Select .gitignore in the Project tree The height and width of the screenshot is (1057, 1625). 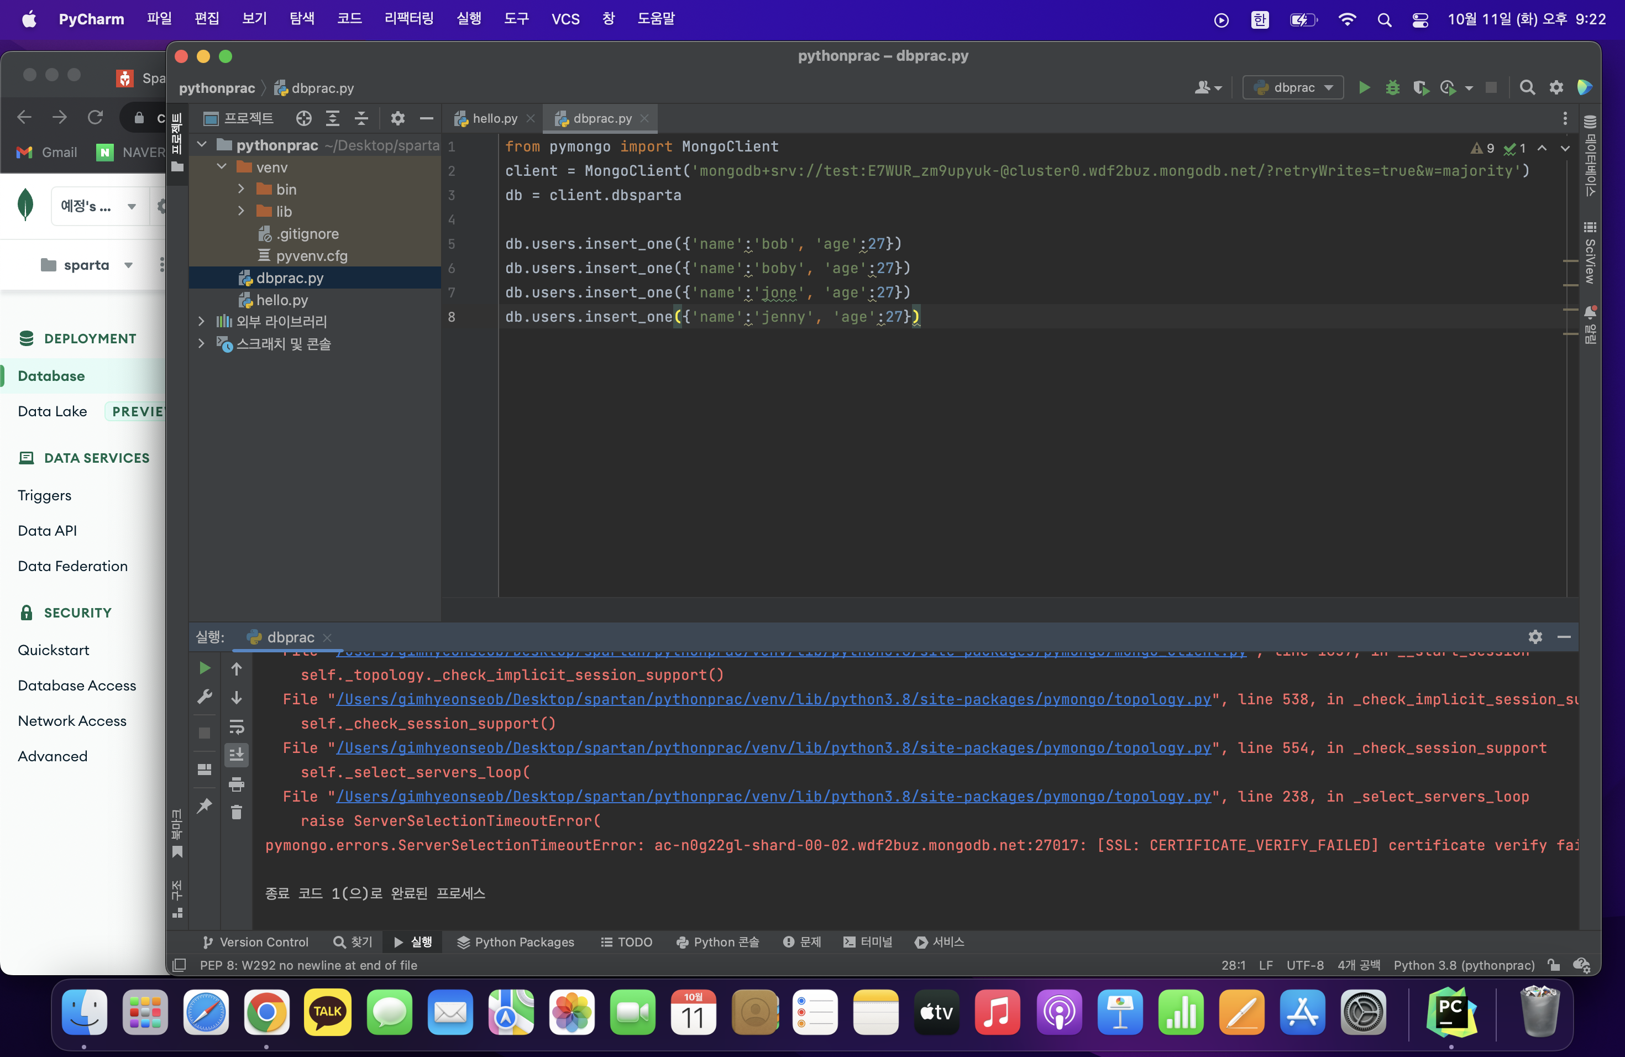tap(307, 233)
